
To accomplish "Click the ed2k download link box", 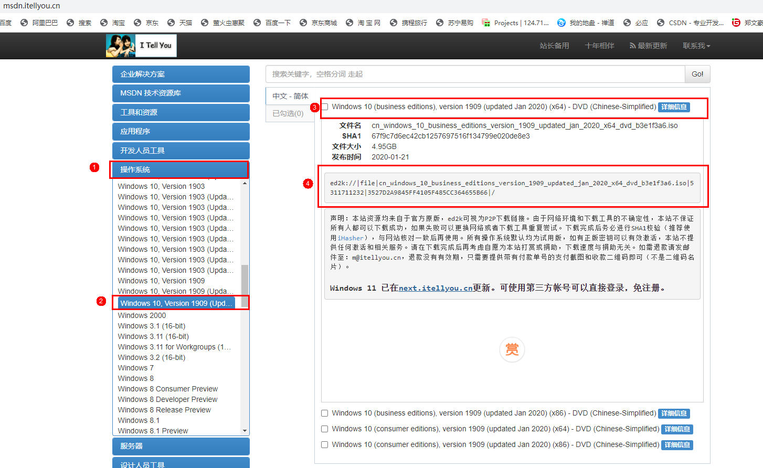I will 512,188.
